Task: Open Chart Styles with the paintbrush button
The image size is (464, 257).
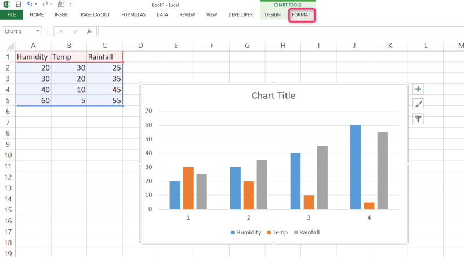Action: [418, 104]
